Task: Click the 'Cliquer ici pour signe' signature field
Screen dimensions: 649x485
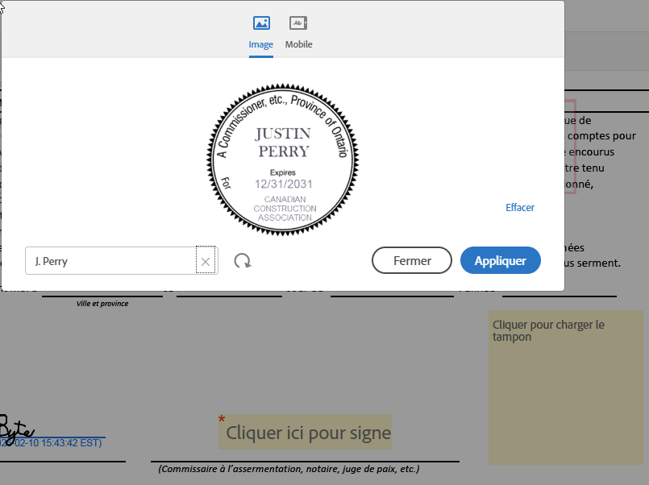Action: [x=305, y=433]
